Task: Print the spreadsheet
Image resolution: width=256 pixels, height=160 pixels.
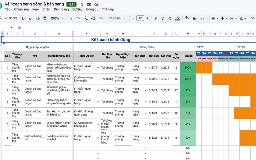Action: (x=37, y=19)
